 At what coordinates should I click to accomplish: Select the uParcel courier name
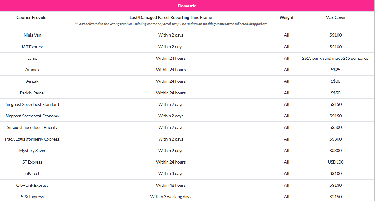coord(32,173)
